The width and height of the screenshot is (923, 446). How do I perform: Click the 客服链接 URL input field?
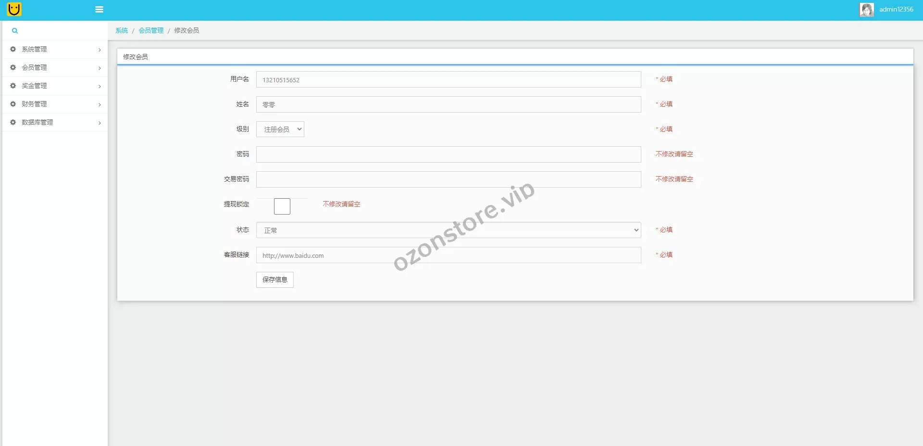tap(448, 255)
